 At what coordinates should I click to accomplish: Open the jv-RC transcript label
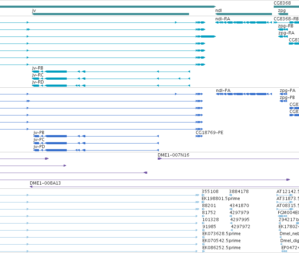38,75
